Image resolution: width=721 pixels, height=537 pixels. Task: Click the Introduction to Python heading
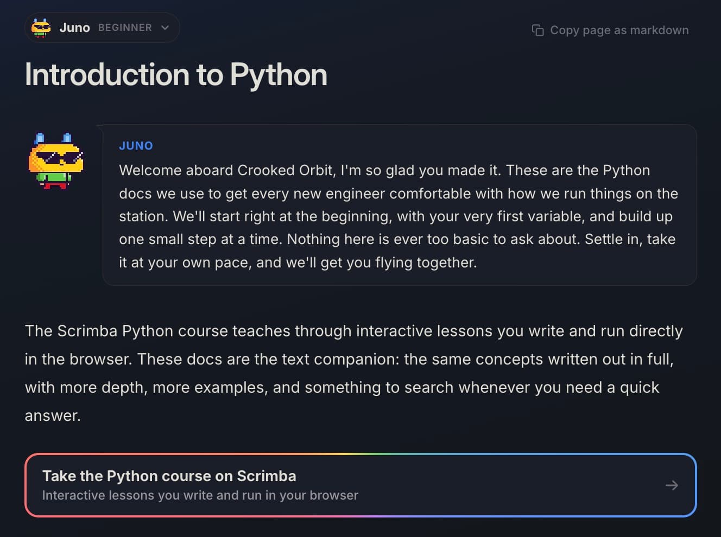coord(176,74)
